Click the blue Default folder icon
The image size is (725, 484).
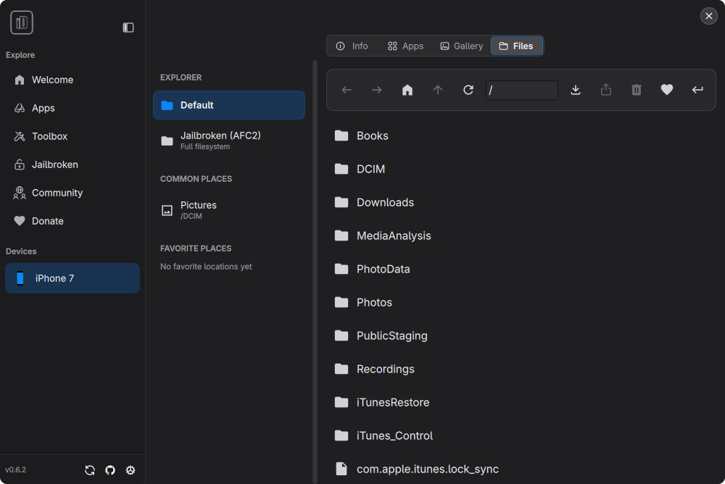(x=167, y=105)
